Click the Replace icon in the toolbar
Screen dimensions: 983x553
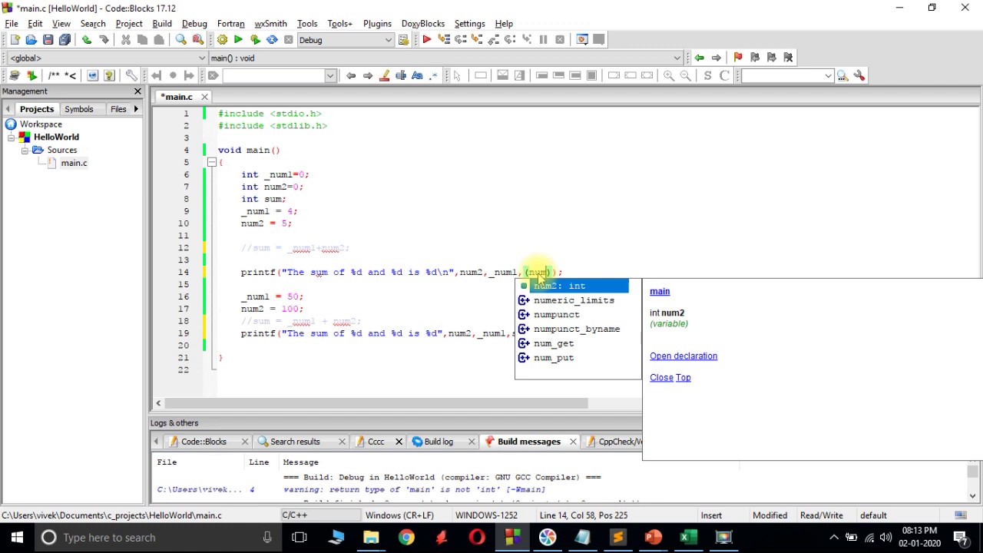coord(198,40)
